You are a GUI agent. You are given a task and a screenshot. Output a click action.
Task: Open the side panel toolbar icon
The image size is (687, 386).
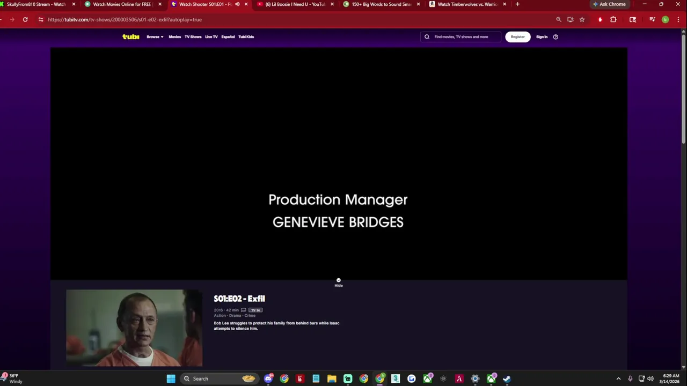tap(633, 19)
